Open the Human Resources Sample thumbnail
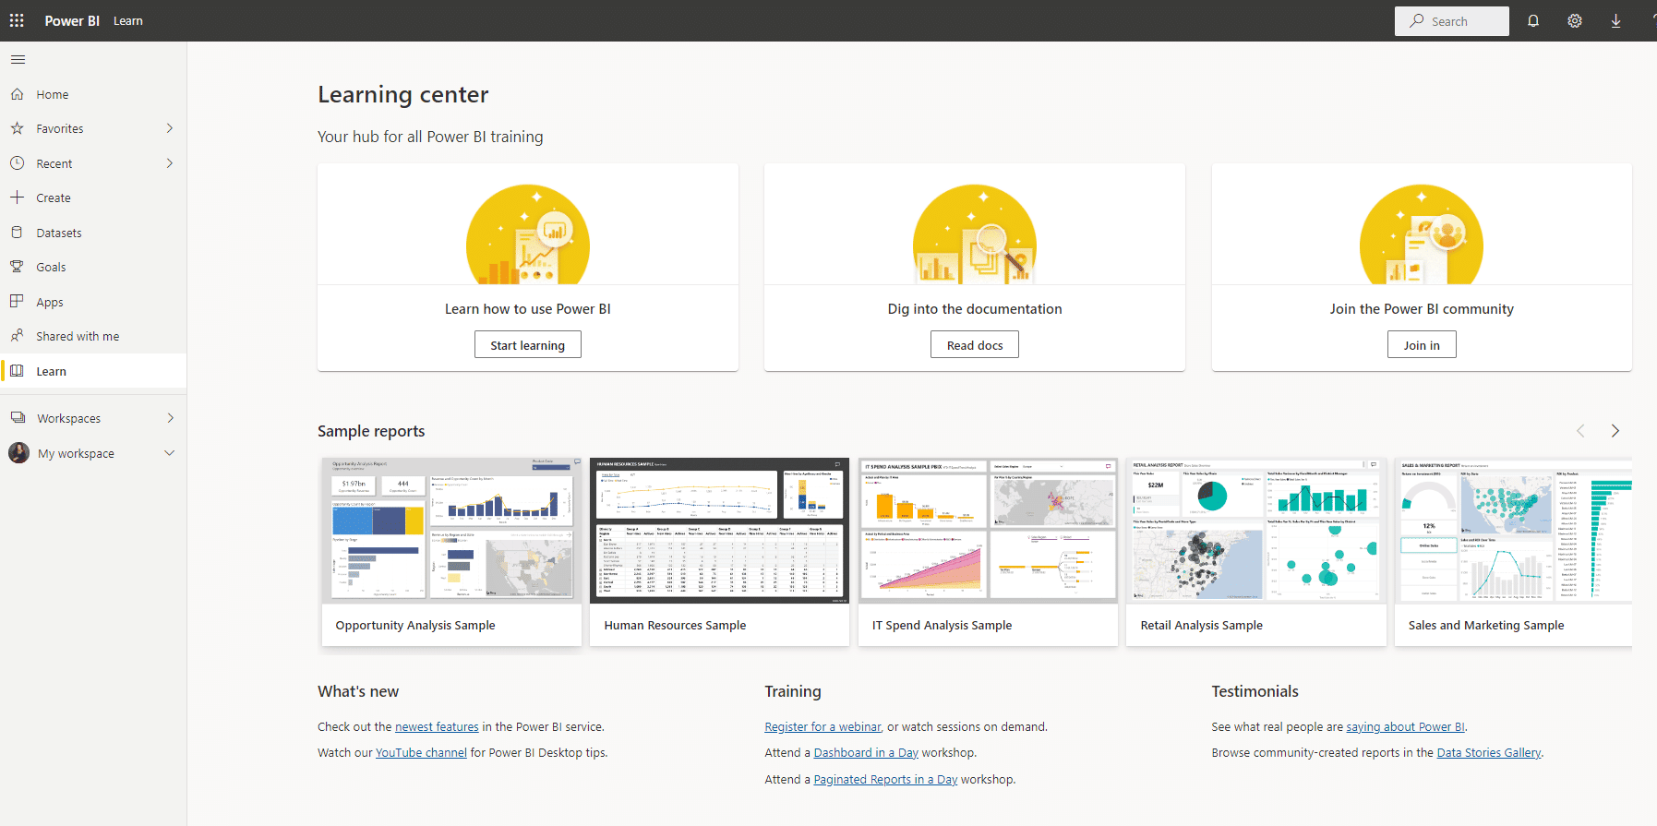The width and height of the screenshot is (1657, 826). pos(719,531)
